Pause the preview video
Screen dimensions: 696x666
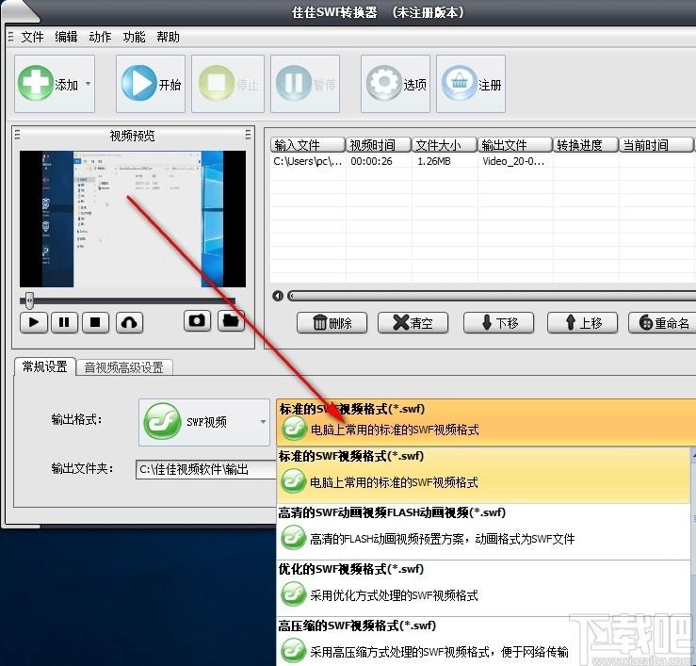point(64,322)
